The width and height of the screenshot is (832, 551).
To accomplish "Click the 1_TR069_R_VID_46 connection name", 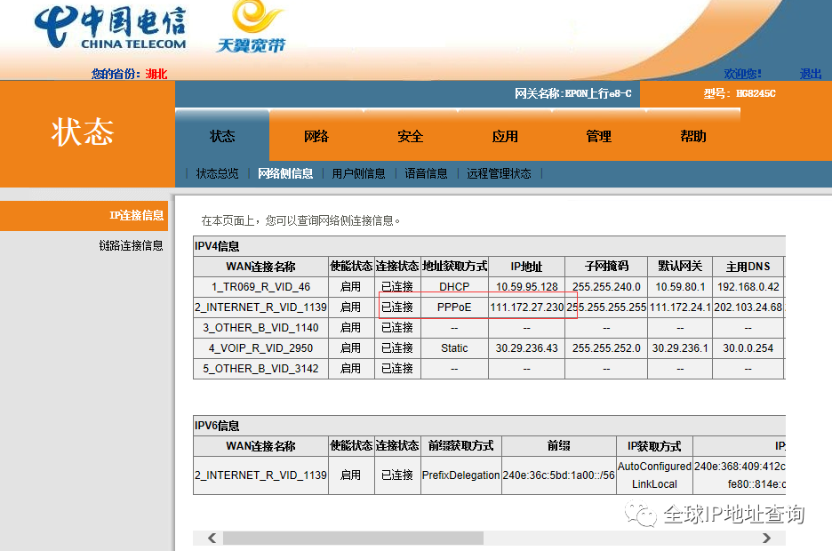I will click(260, 287).
